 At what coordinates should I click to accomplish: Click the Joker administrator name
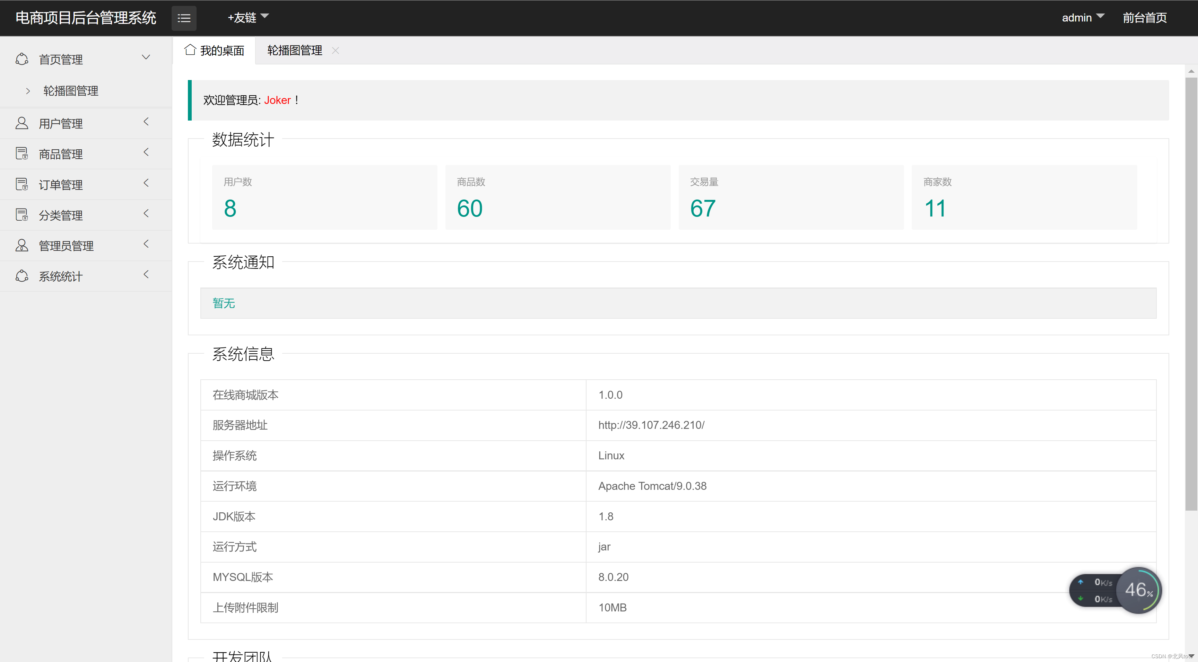[277, 100]
